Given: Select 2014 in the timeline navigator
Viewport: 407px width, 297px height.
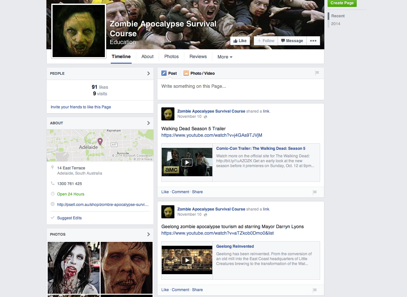Looking at the screenshot, I should [x=335, y=24].
